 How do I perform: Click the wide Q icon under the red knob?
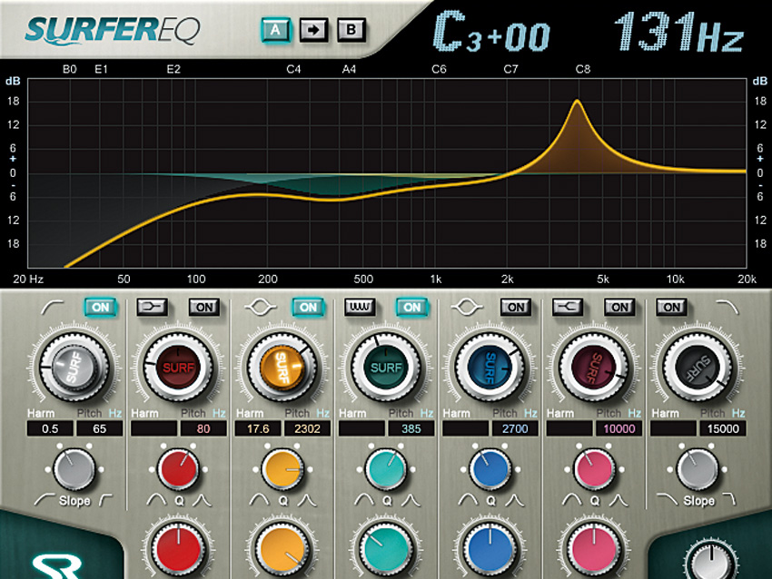[156, 500]
